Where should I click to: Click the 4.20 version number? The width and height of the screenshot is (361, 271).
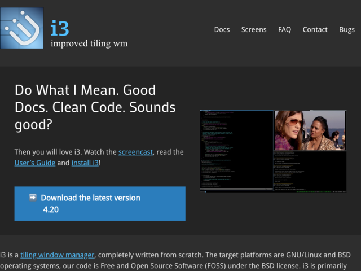[51, 209]
